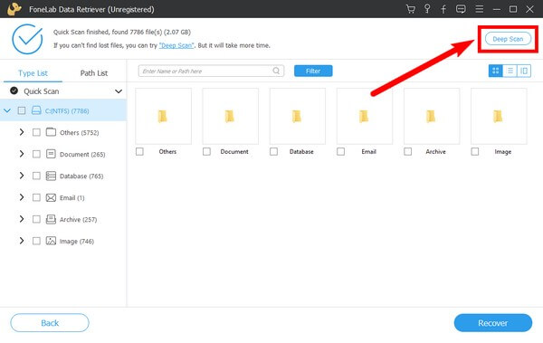543x343 pixels.
Task: Expand the Email (1) node
Action: pos(22,197)
